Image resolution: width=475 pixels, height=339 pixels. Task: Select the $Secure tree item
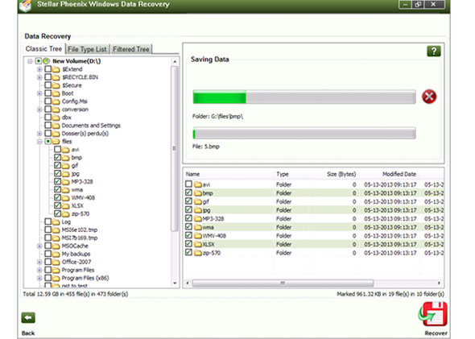72,85
